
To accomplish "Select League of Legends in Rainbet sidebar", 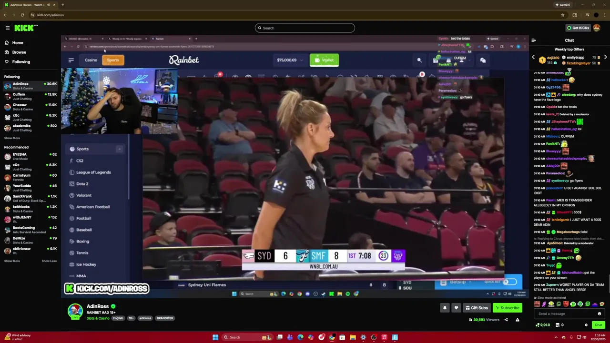I will click(93, 172).
